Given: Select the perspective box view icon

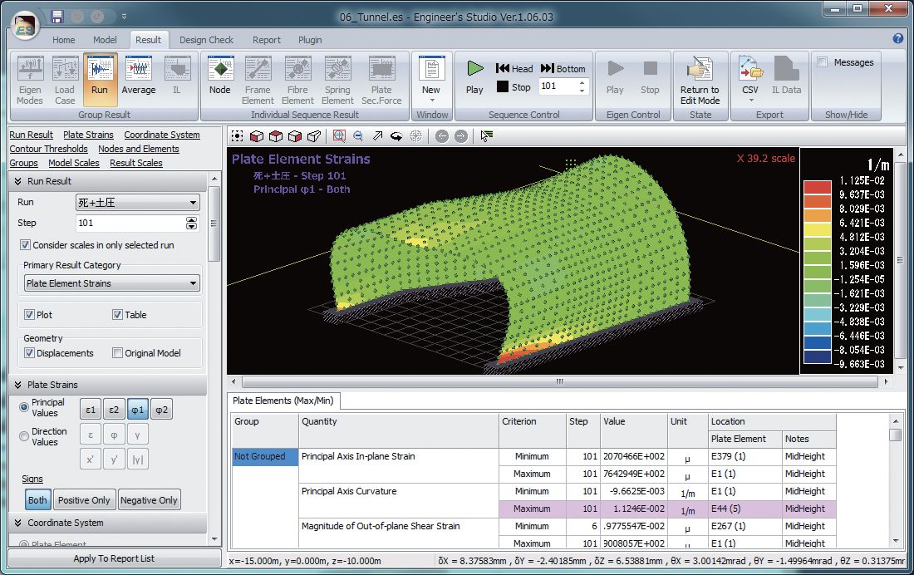Looking at the screenshot, I should point(313,136).
